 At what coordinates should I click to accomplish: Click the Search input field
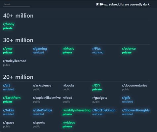tap(16, 5)
